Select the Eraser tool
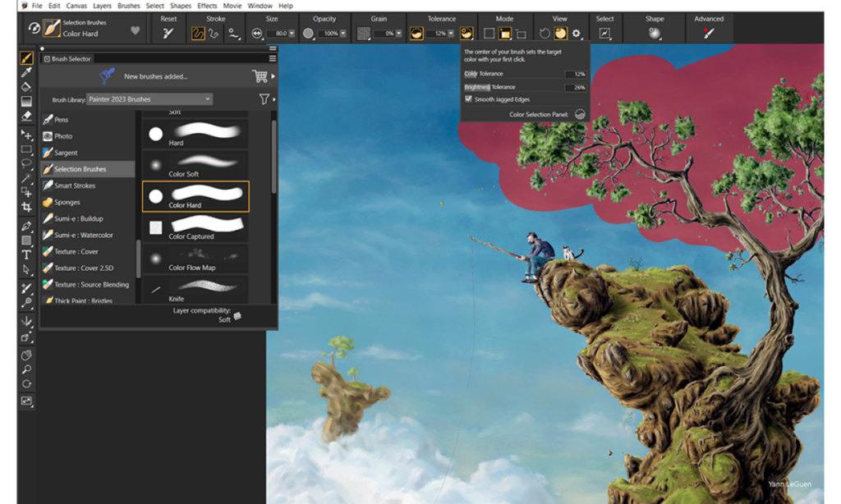The height and width of the screenshot is (504, 841). coord(26,115)
